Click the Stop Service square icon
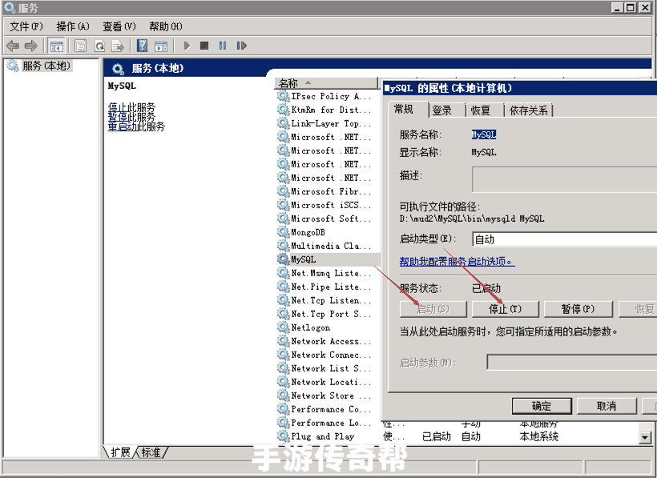 [x=204, y=45]
